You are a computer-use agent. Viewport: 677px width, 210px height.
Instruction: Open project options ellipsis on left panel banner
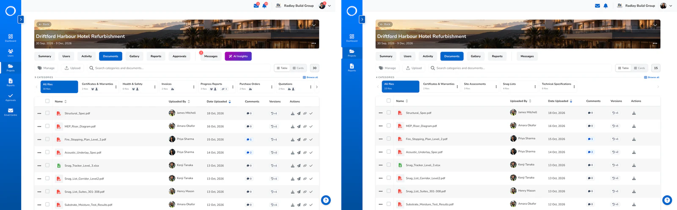pos(314,43)
